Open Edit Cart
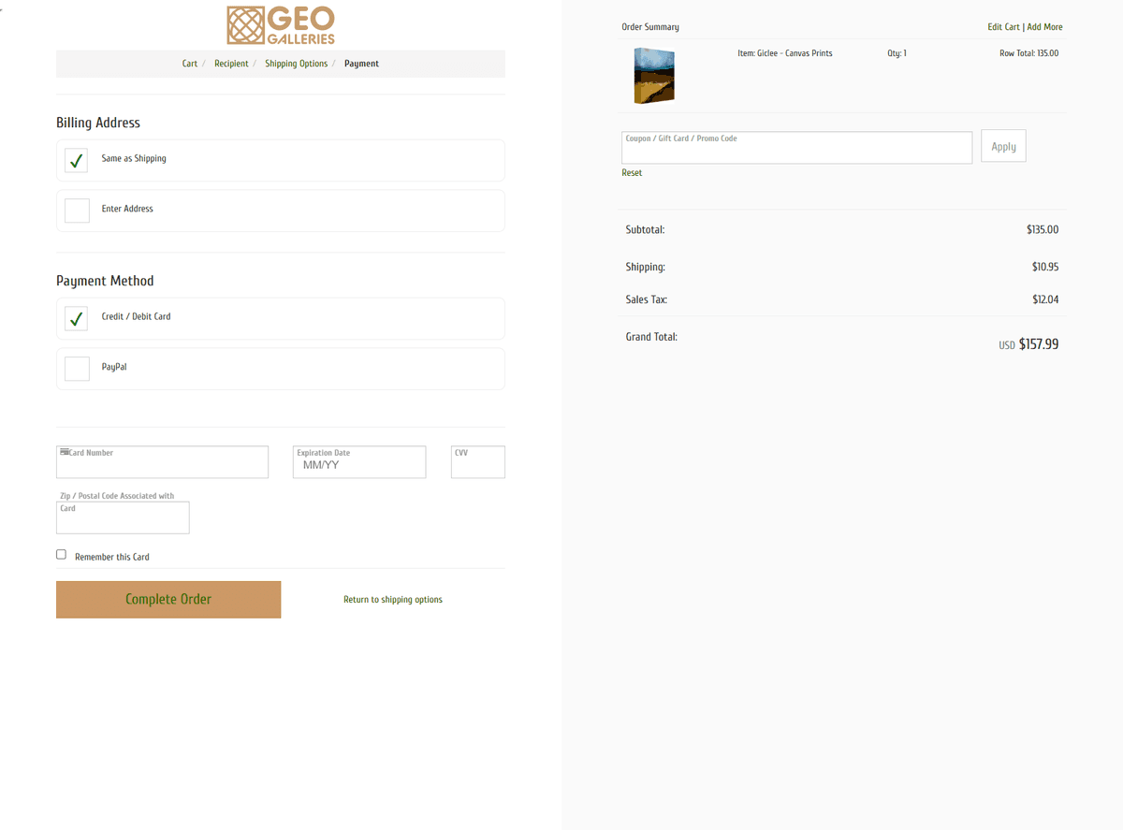The width and height of the screenshot is (1123, 830). click(1003, 26)
